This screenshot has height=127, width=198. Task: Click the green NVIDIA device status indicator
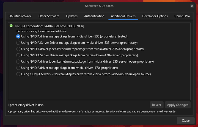point(11,26)
